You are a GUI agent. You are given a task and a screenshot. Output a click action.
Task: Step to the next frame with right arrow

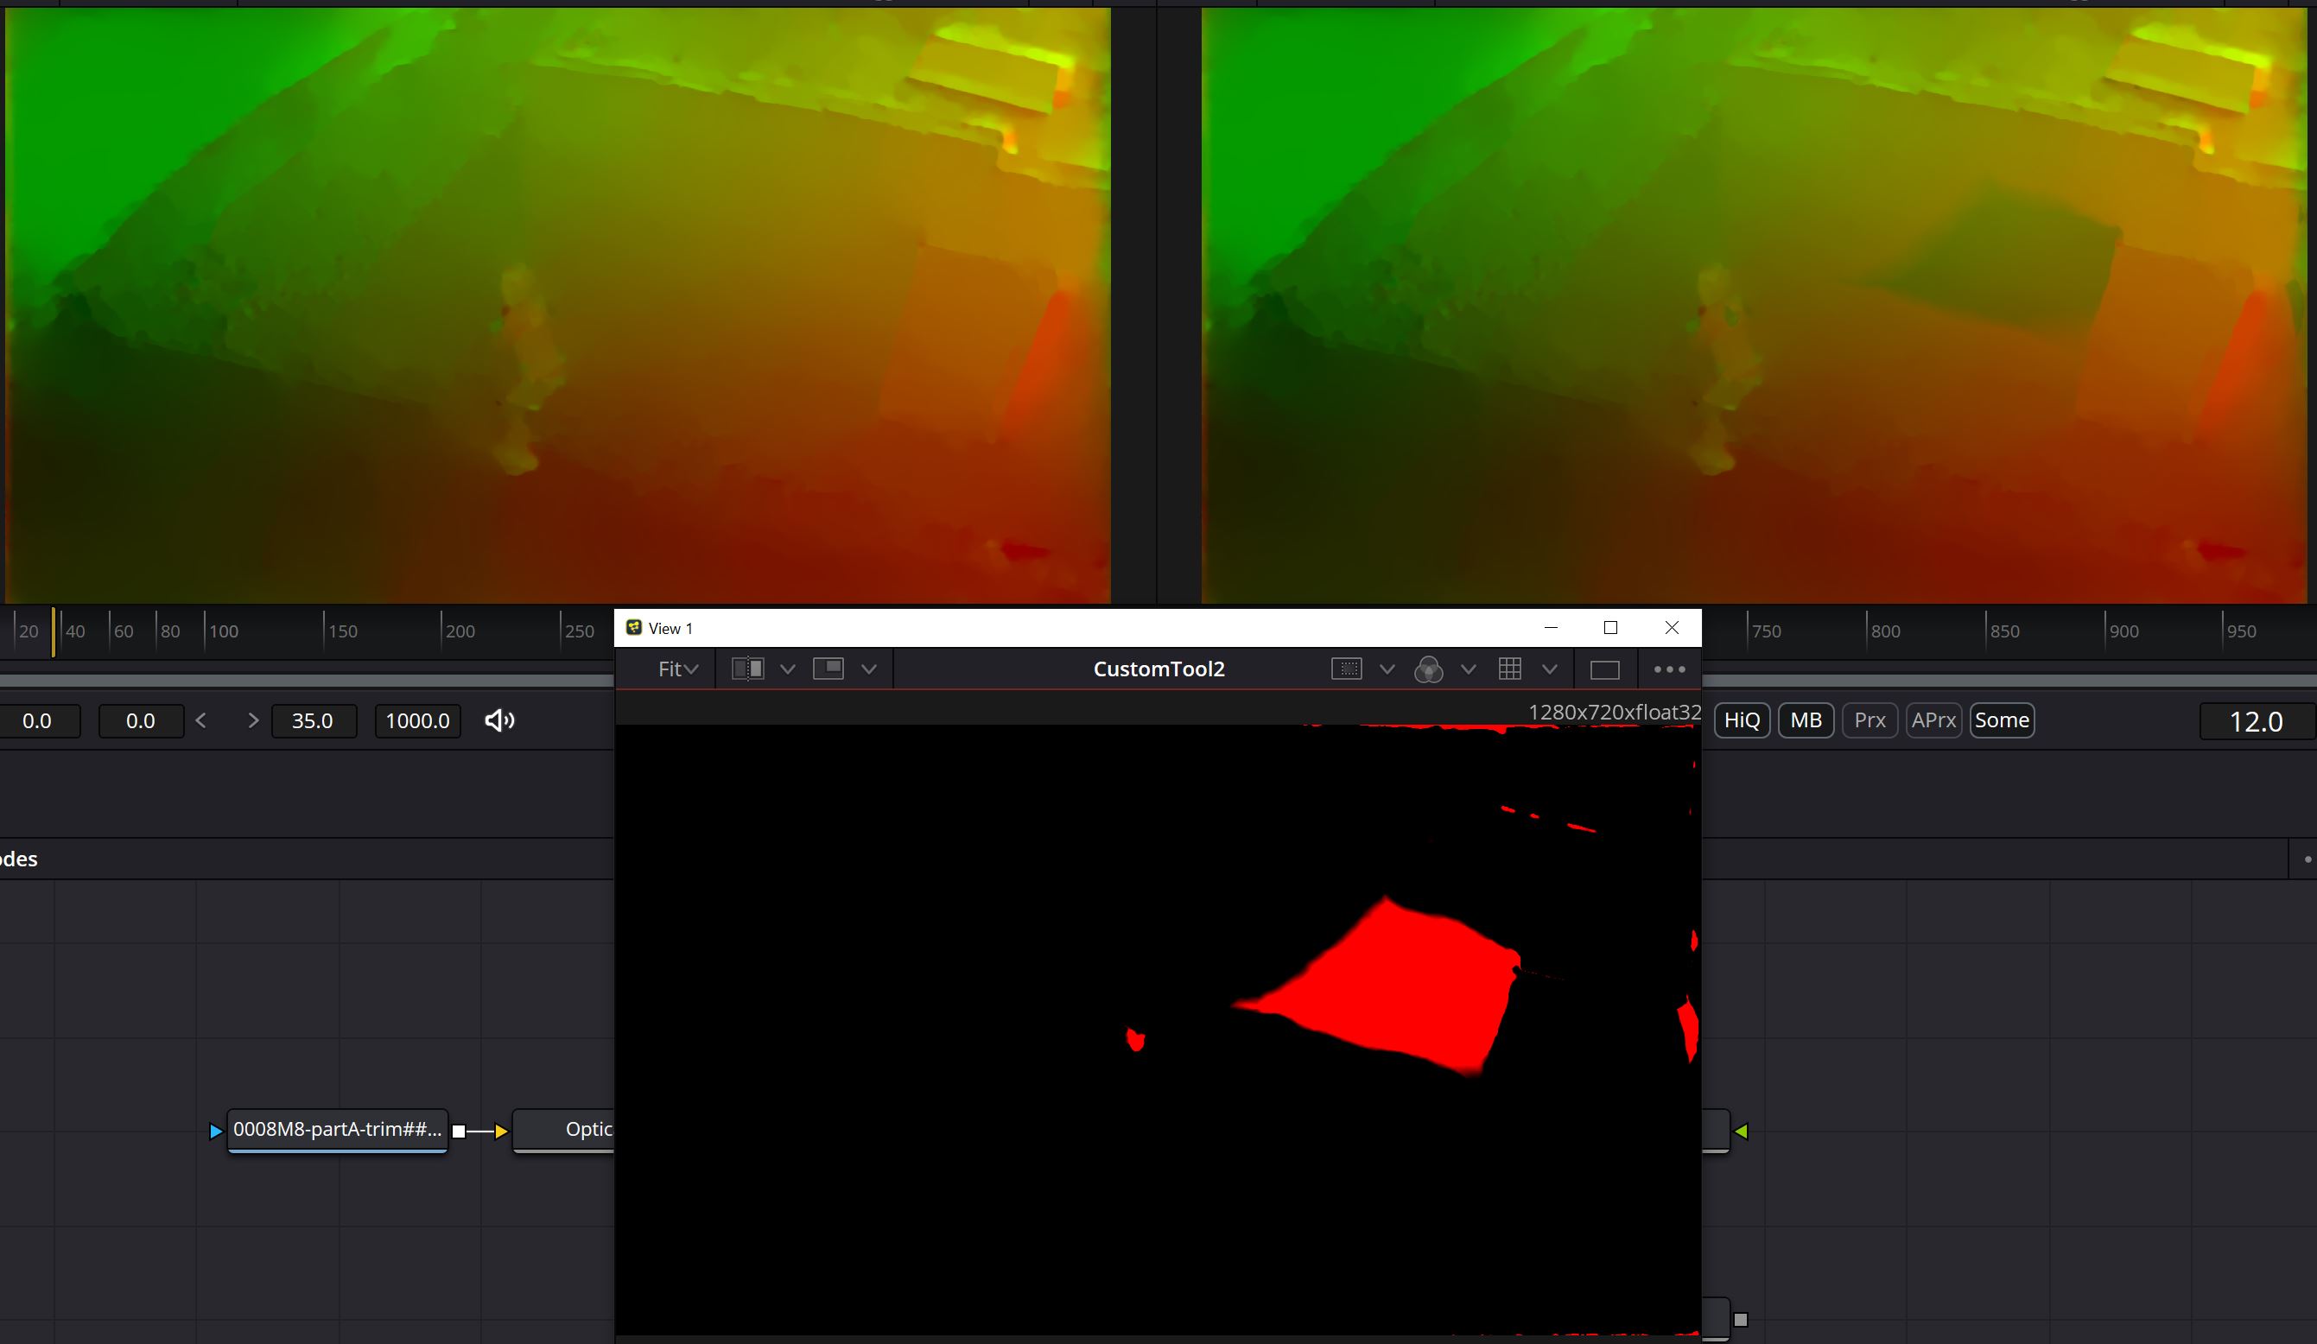tap(253, 720)
